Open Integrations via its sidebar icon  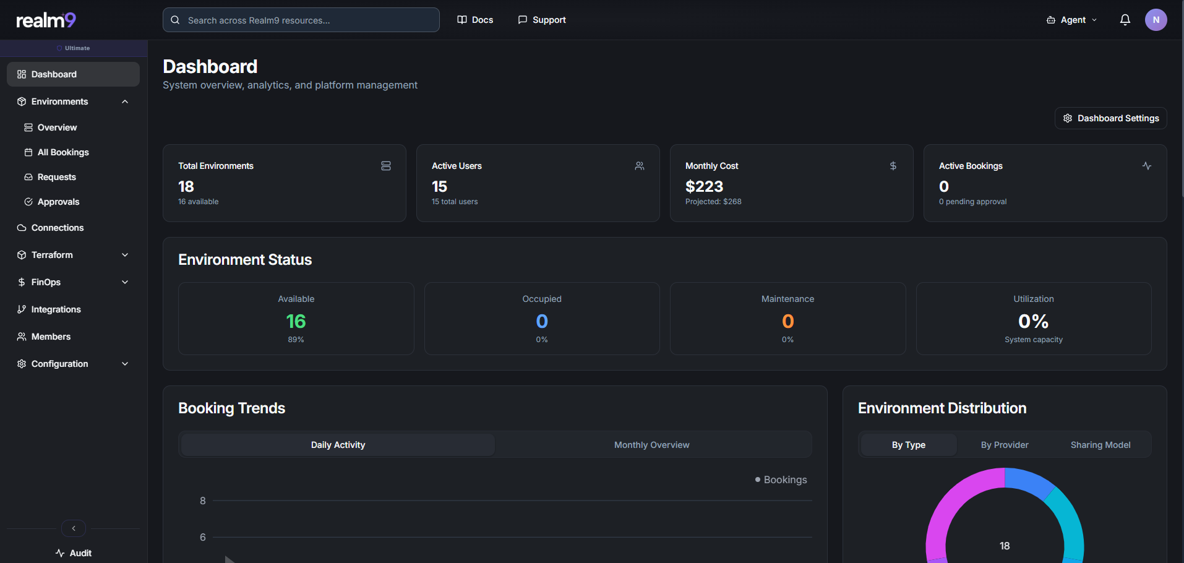(21, 309)
